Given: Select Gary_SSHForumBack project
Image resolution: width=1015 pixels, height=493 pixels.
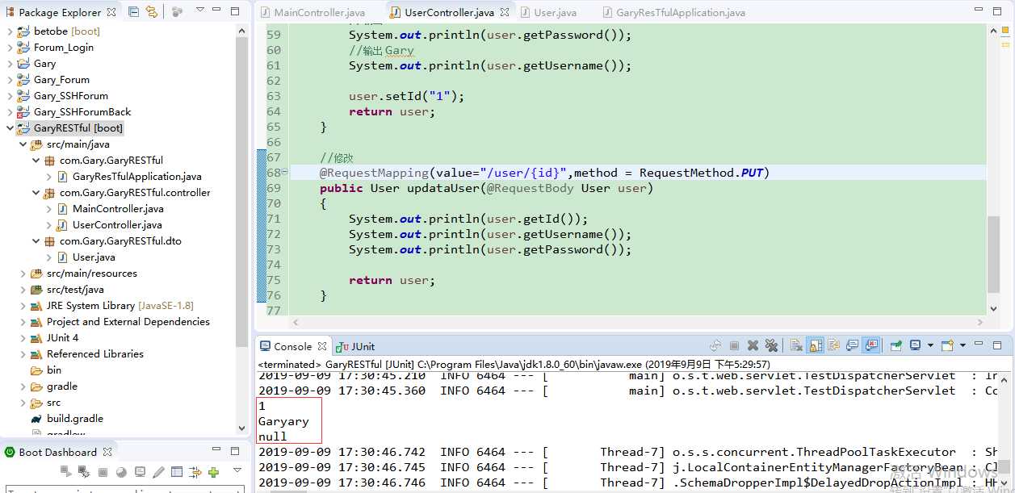Looking at the screenshot, I should click(x=82, y=112).
